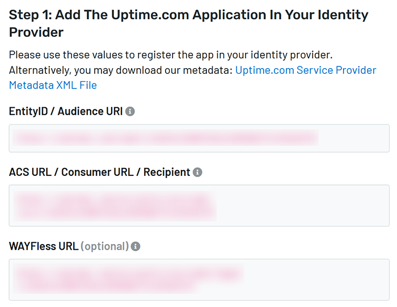Select the EntityID / Audience URI field
397x307 pixels.
pyautogui.click(x=199, y=138)
